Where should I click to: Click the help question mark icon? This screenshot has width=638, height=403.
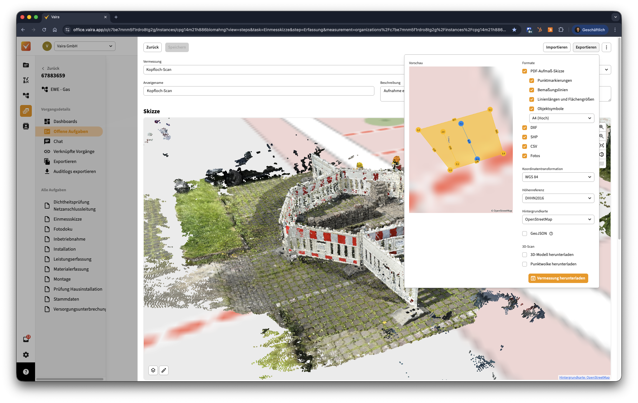[26, 372]
